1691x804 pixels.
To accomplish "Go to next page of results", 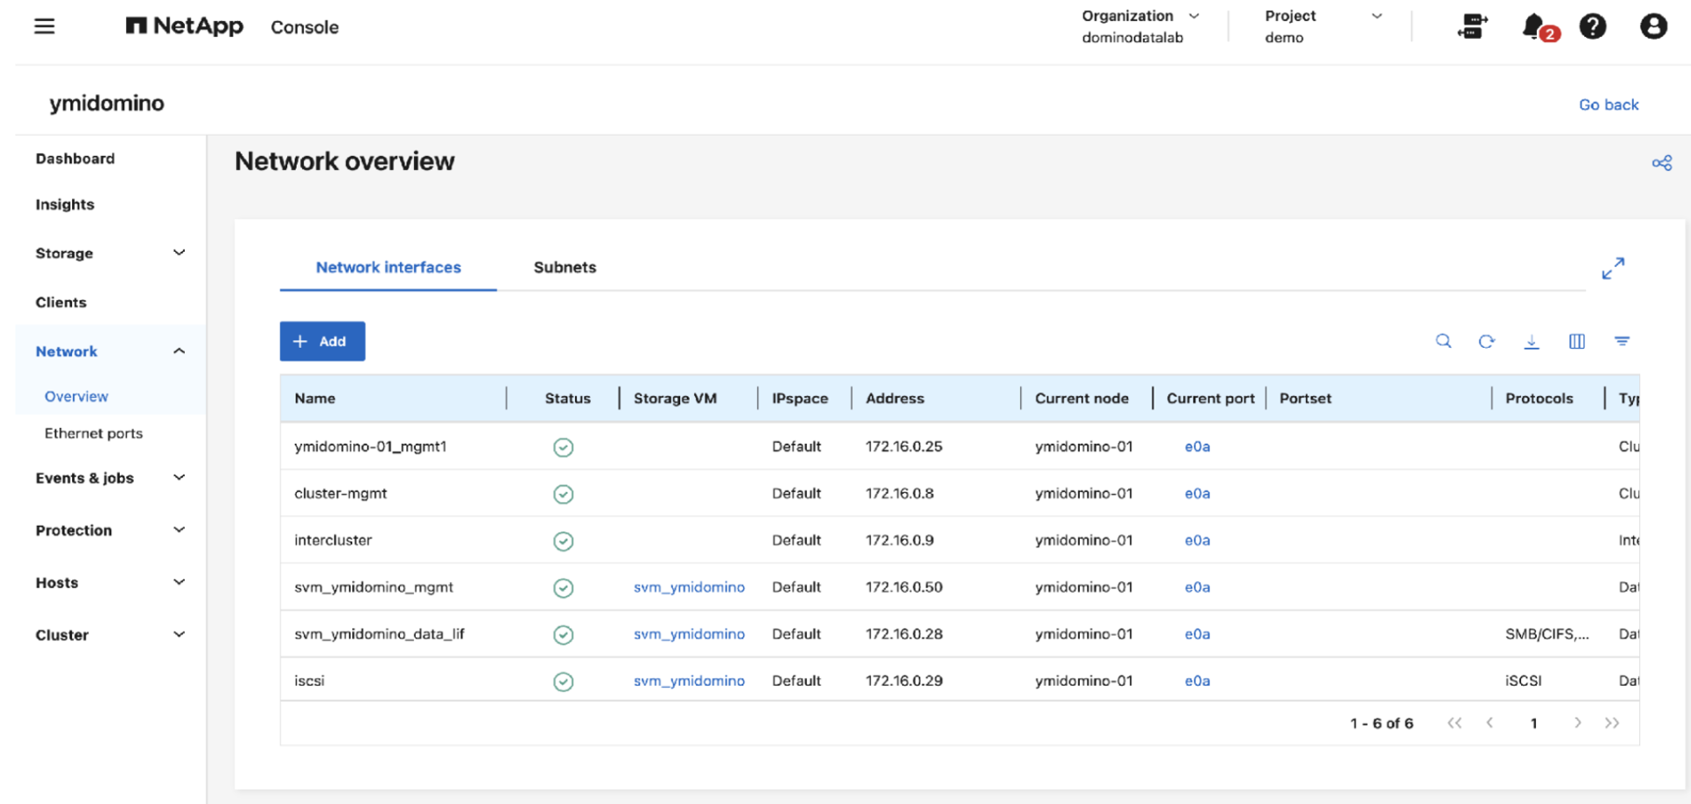I will click(1577, 723).
